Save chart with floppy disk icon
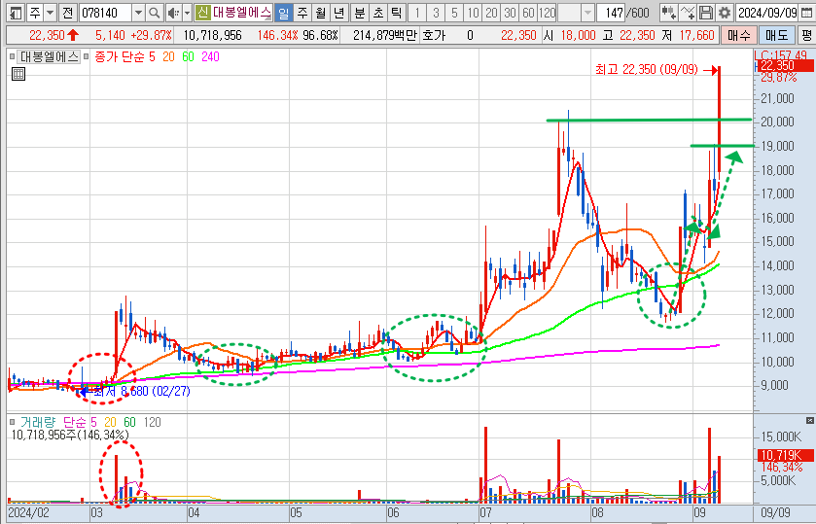Image resolution: width=816 pixels, height=524 pixels. click(706, 13)
